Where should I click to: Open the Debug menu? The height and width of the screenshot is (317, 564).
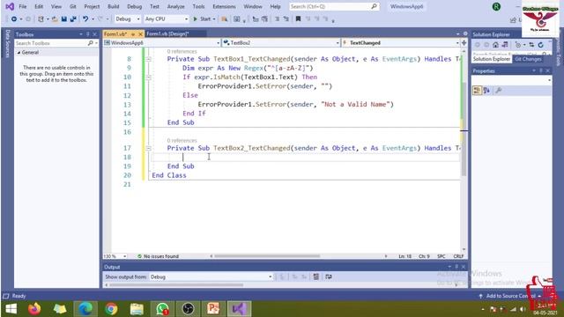click(135, 6)
